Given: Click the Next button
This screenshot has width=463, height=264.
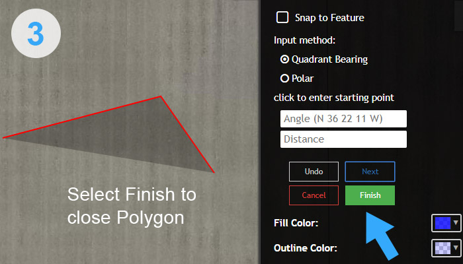Looking at the screenshot, I should pos(370,172).
